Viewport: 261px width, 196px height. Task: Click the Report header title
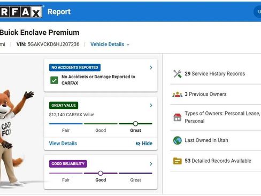click(x=59, y=12)
